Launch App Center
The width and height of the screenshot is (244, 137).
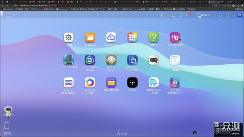coord(132,37)
